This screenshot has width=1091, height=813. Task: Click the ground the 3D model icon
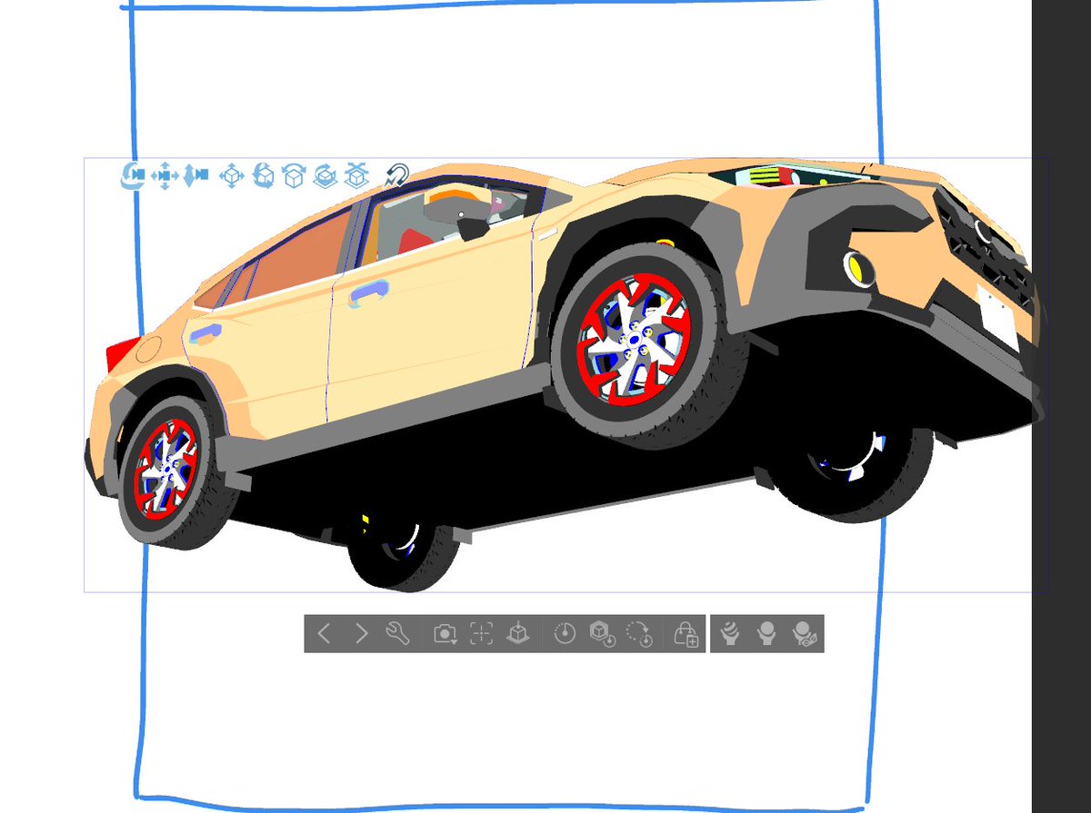[517, 634]
